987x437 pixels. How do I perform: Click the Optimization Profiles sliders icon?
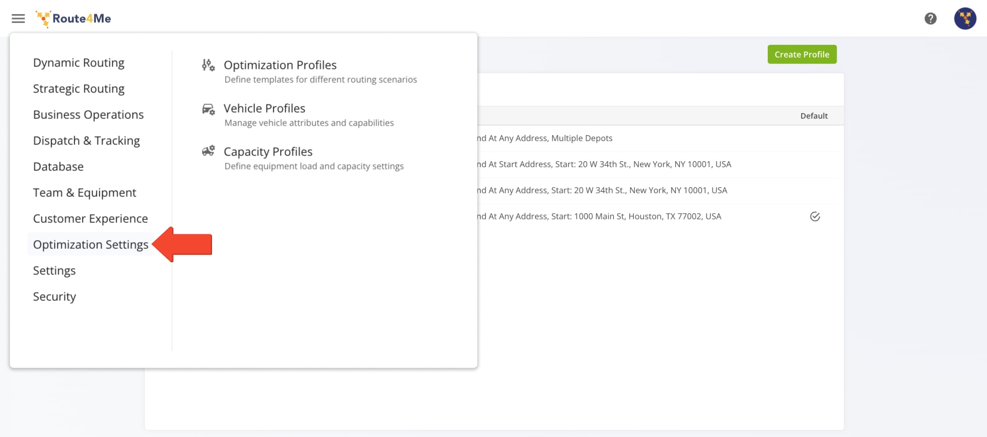tap(208, 65)
